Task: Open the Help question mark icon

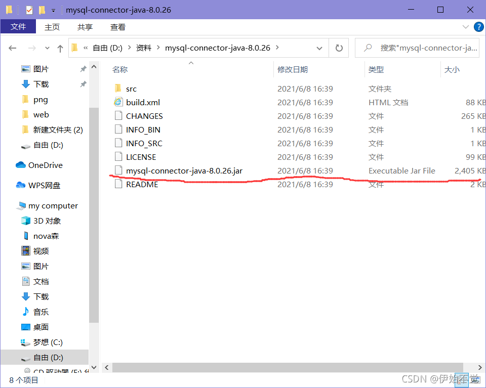Action: click(478, 27)
